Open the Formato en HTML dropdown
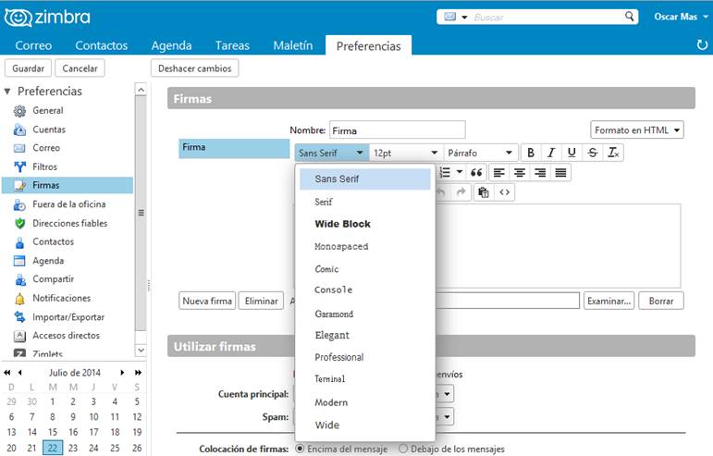Viewport: 713px width, 456px height. [636, 130]
